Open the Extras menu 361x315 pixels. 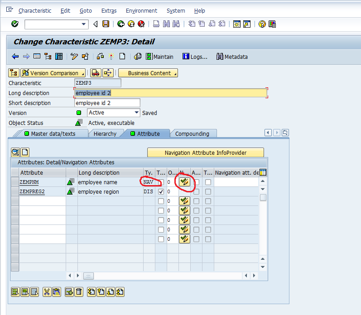tap(109, 10)
